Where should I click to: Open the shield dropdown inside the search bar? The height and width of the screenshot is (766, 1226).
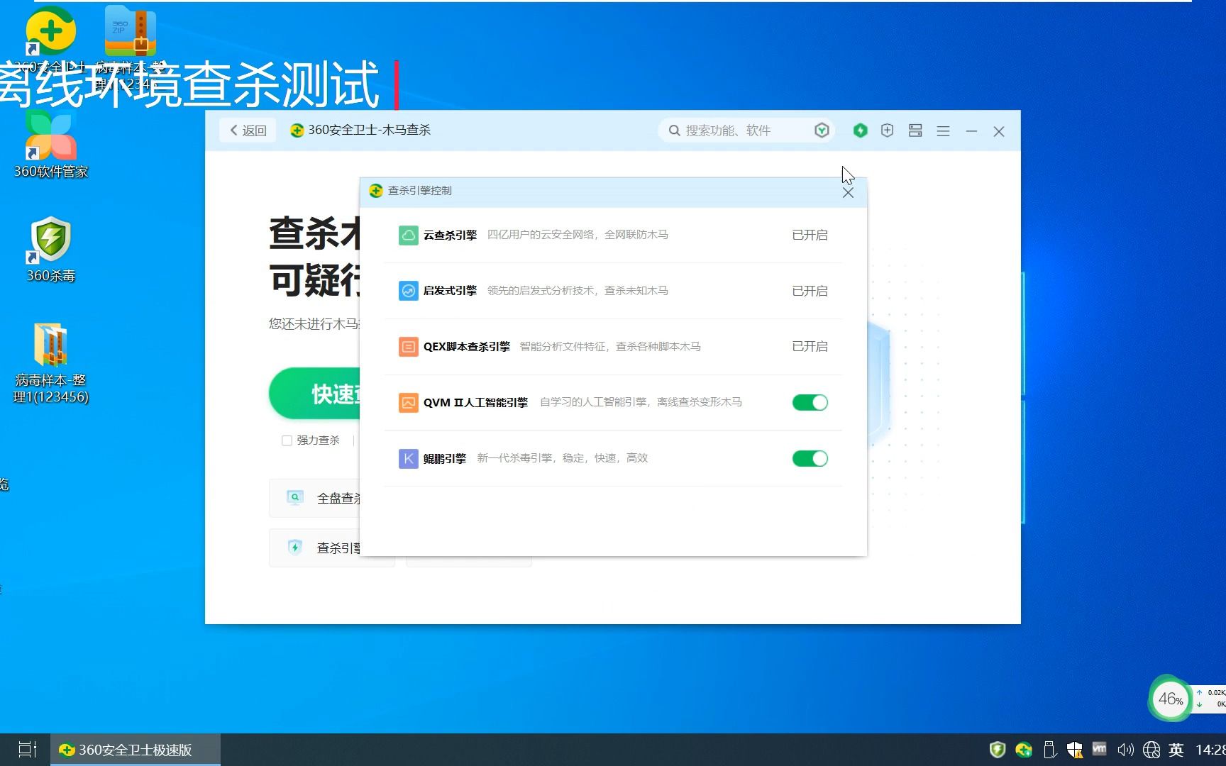pyautogui.click(x=821, y=130)
